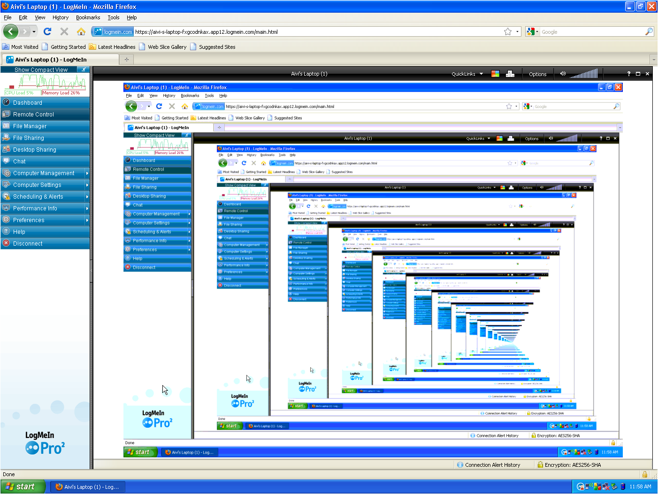The width and height of the screenshot is (658, 494).
Task: Open Most Visited in the outermost bookmarks toolbar
Action: tap(21, 47)
